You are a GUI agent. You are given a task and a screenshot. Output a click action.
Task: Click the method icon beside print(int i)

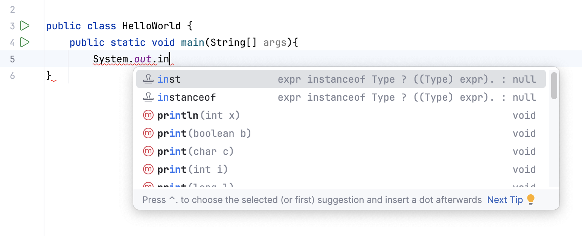[x=148, y=169]
